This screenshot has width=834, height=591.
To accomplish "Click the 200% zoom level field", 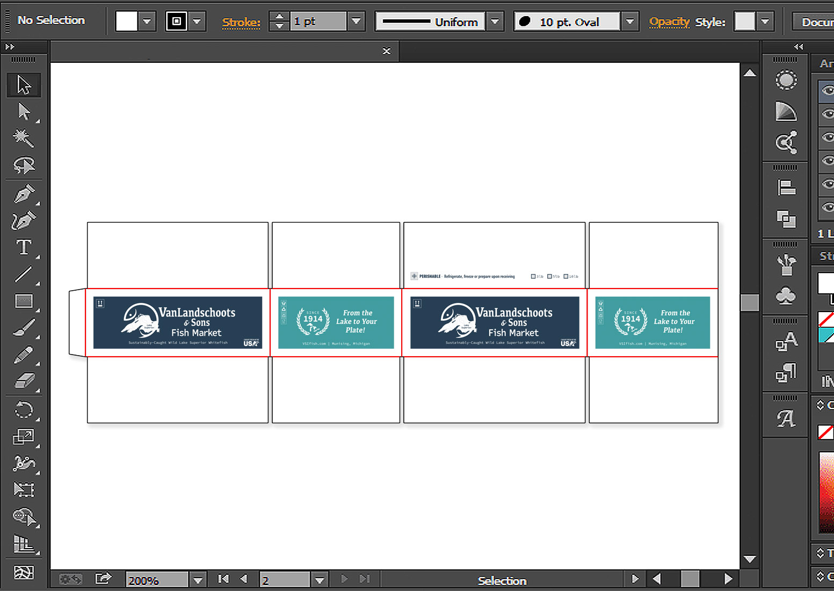I will pyautogui.click(x=157, y=580).
